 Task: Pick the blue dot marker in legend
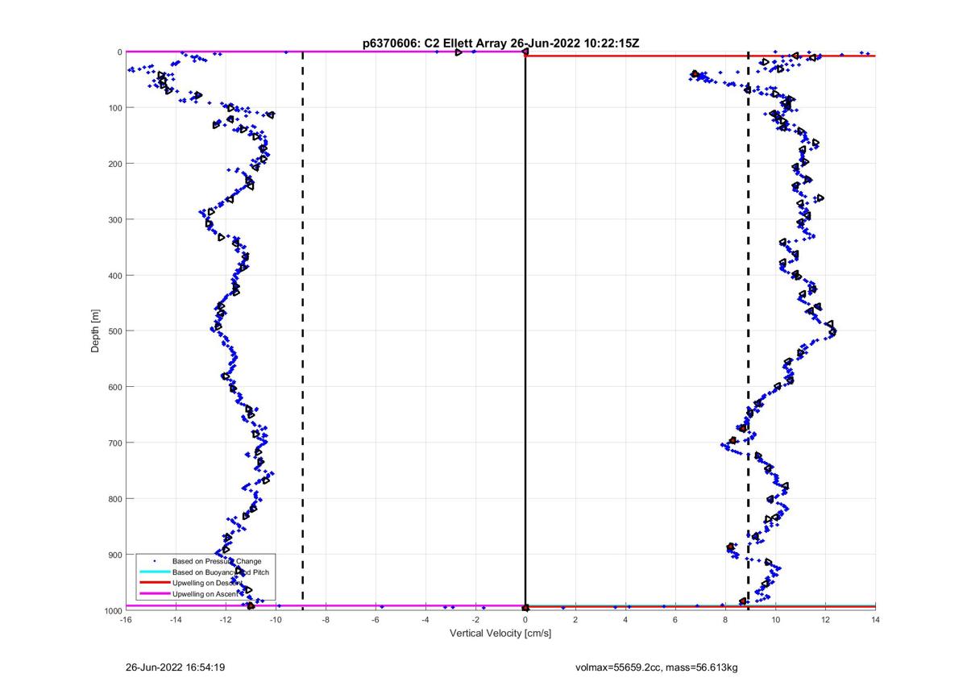click(x=154, y=560)
